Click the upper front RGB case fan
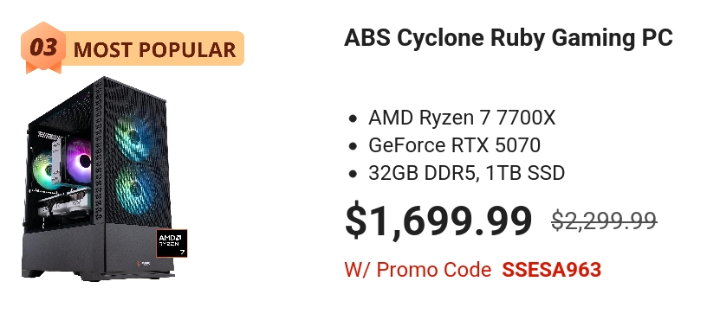Viewport: 707px width, 320px height. (134, 138)
